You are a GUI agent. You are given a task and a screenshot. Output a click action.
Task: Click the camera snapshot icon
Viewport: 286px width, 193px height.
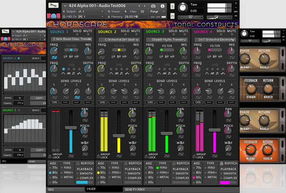point(153,6)
